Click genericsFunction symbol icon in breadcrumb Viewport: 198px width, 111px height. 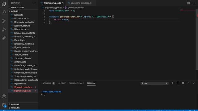66,8
